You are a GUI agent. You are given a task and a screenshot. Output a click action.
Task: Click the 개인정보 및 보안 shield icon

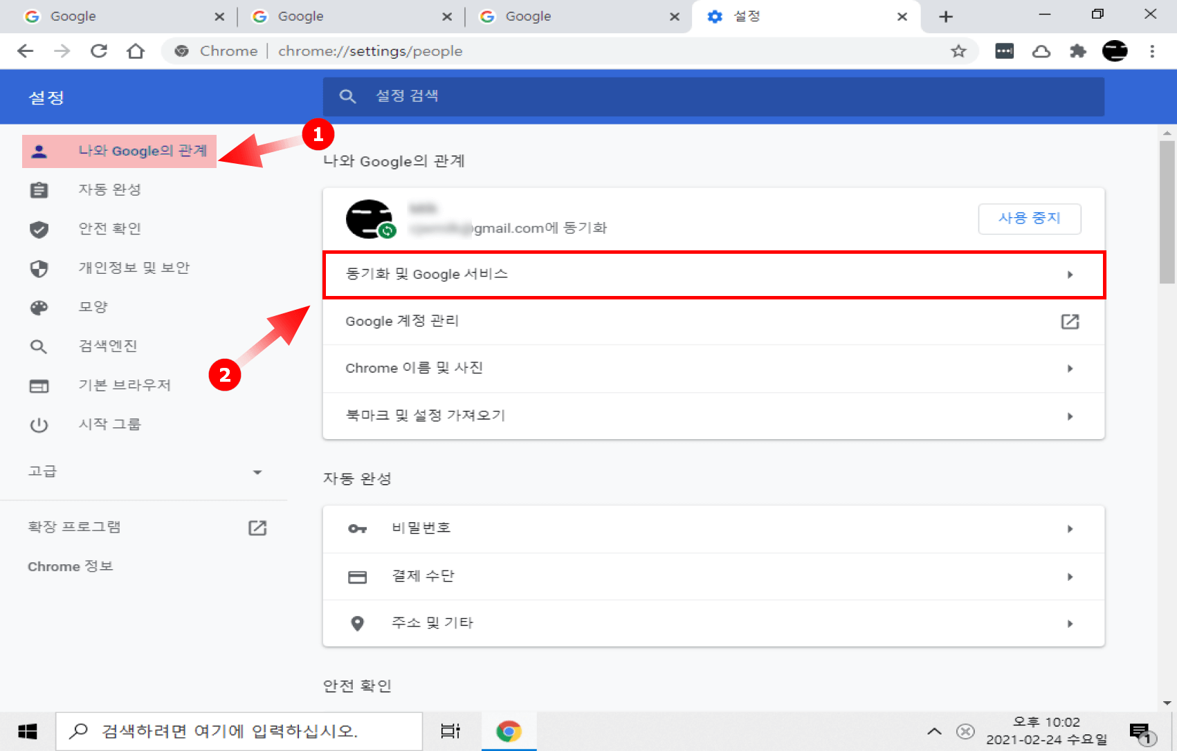click(39, 268)
